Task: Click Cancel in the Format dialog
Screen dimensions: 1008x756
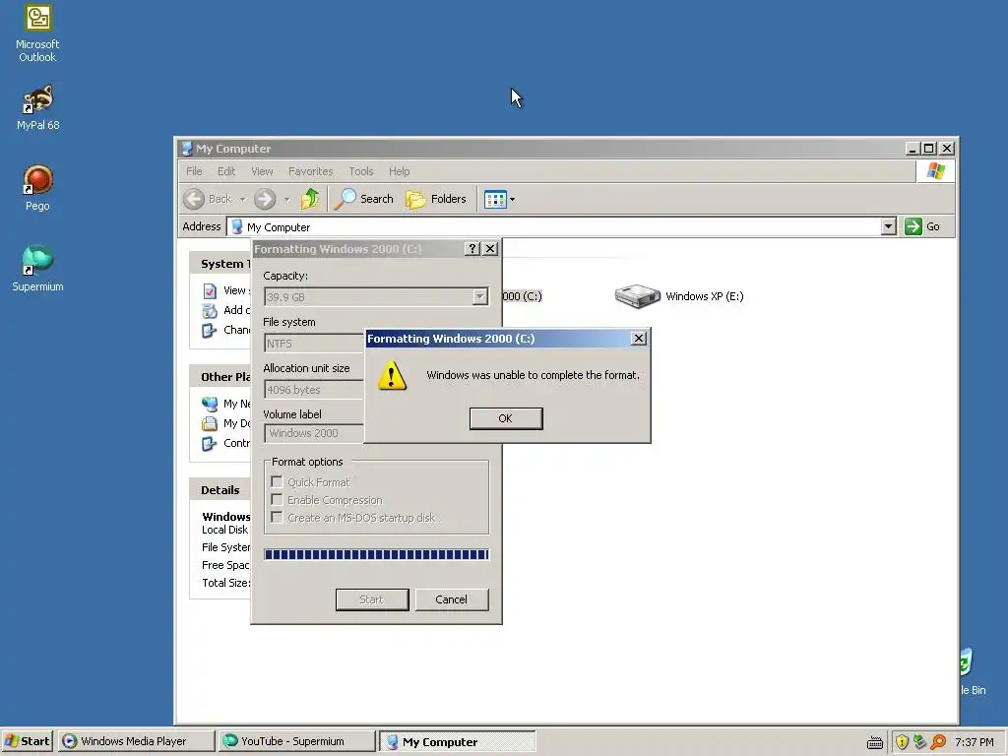Action: coord(452,599)
